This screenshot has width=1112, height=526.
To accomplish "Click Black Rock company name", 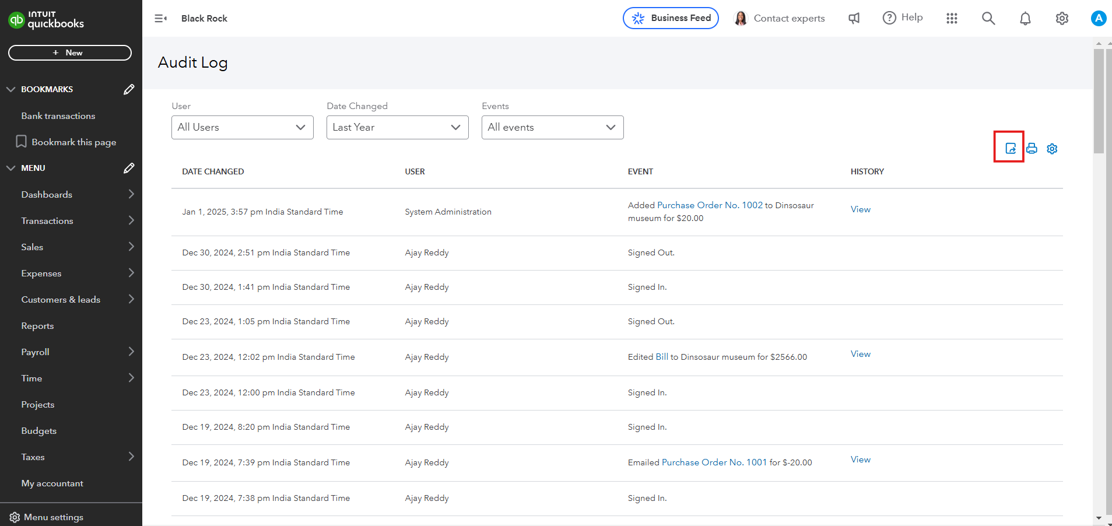I will tap(204, 19).
